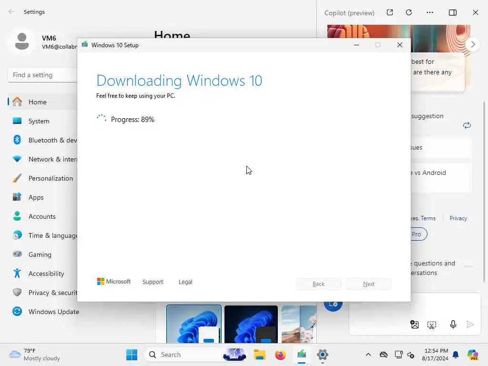Open Copilot Terms link
488x366 pixels.
click(x=428, y=218)
